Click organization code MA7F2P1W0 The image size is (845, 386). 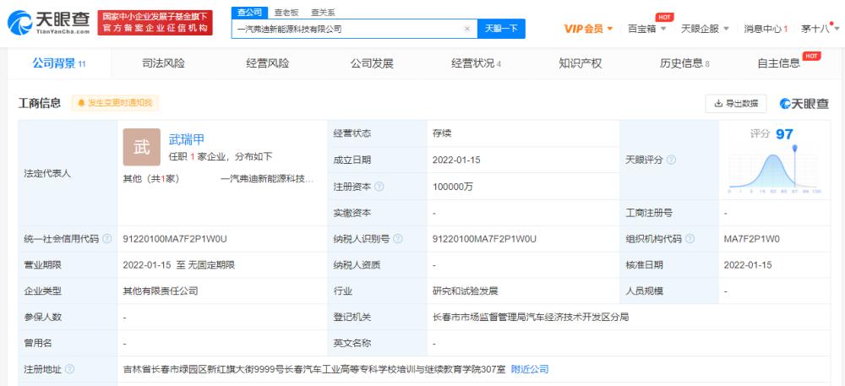tap(752, 239)
